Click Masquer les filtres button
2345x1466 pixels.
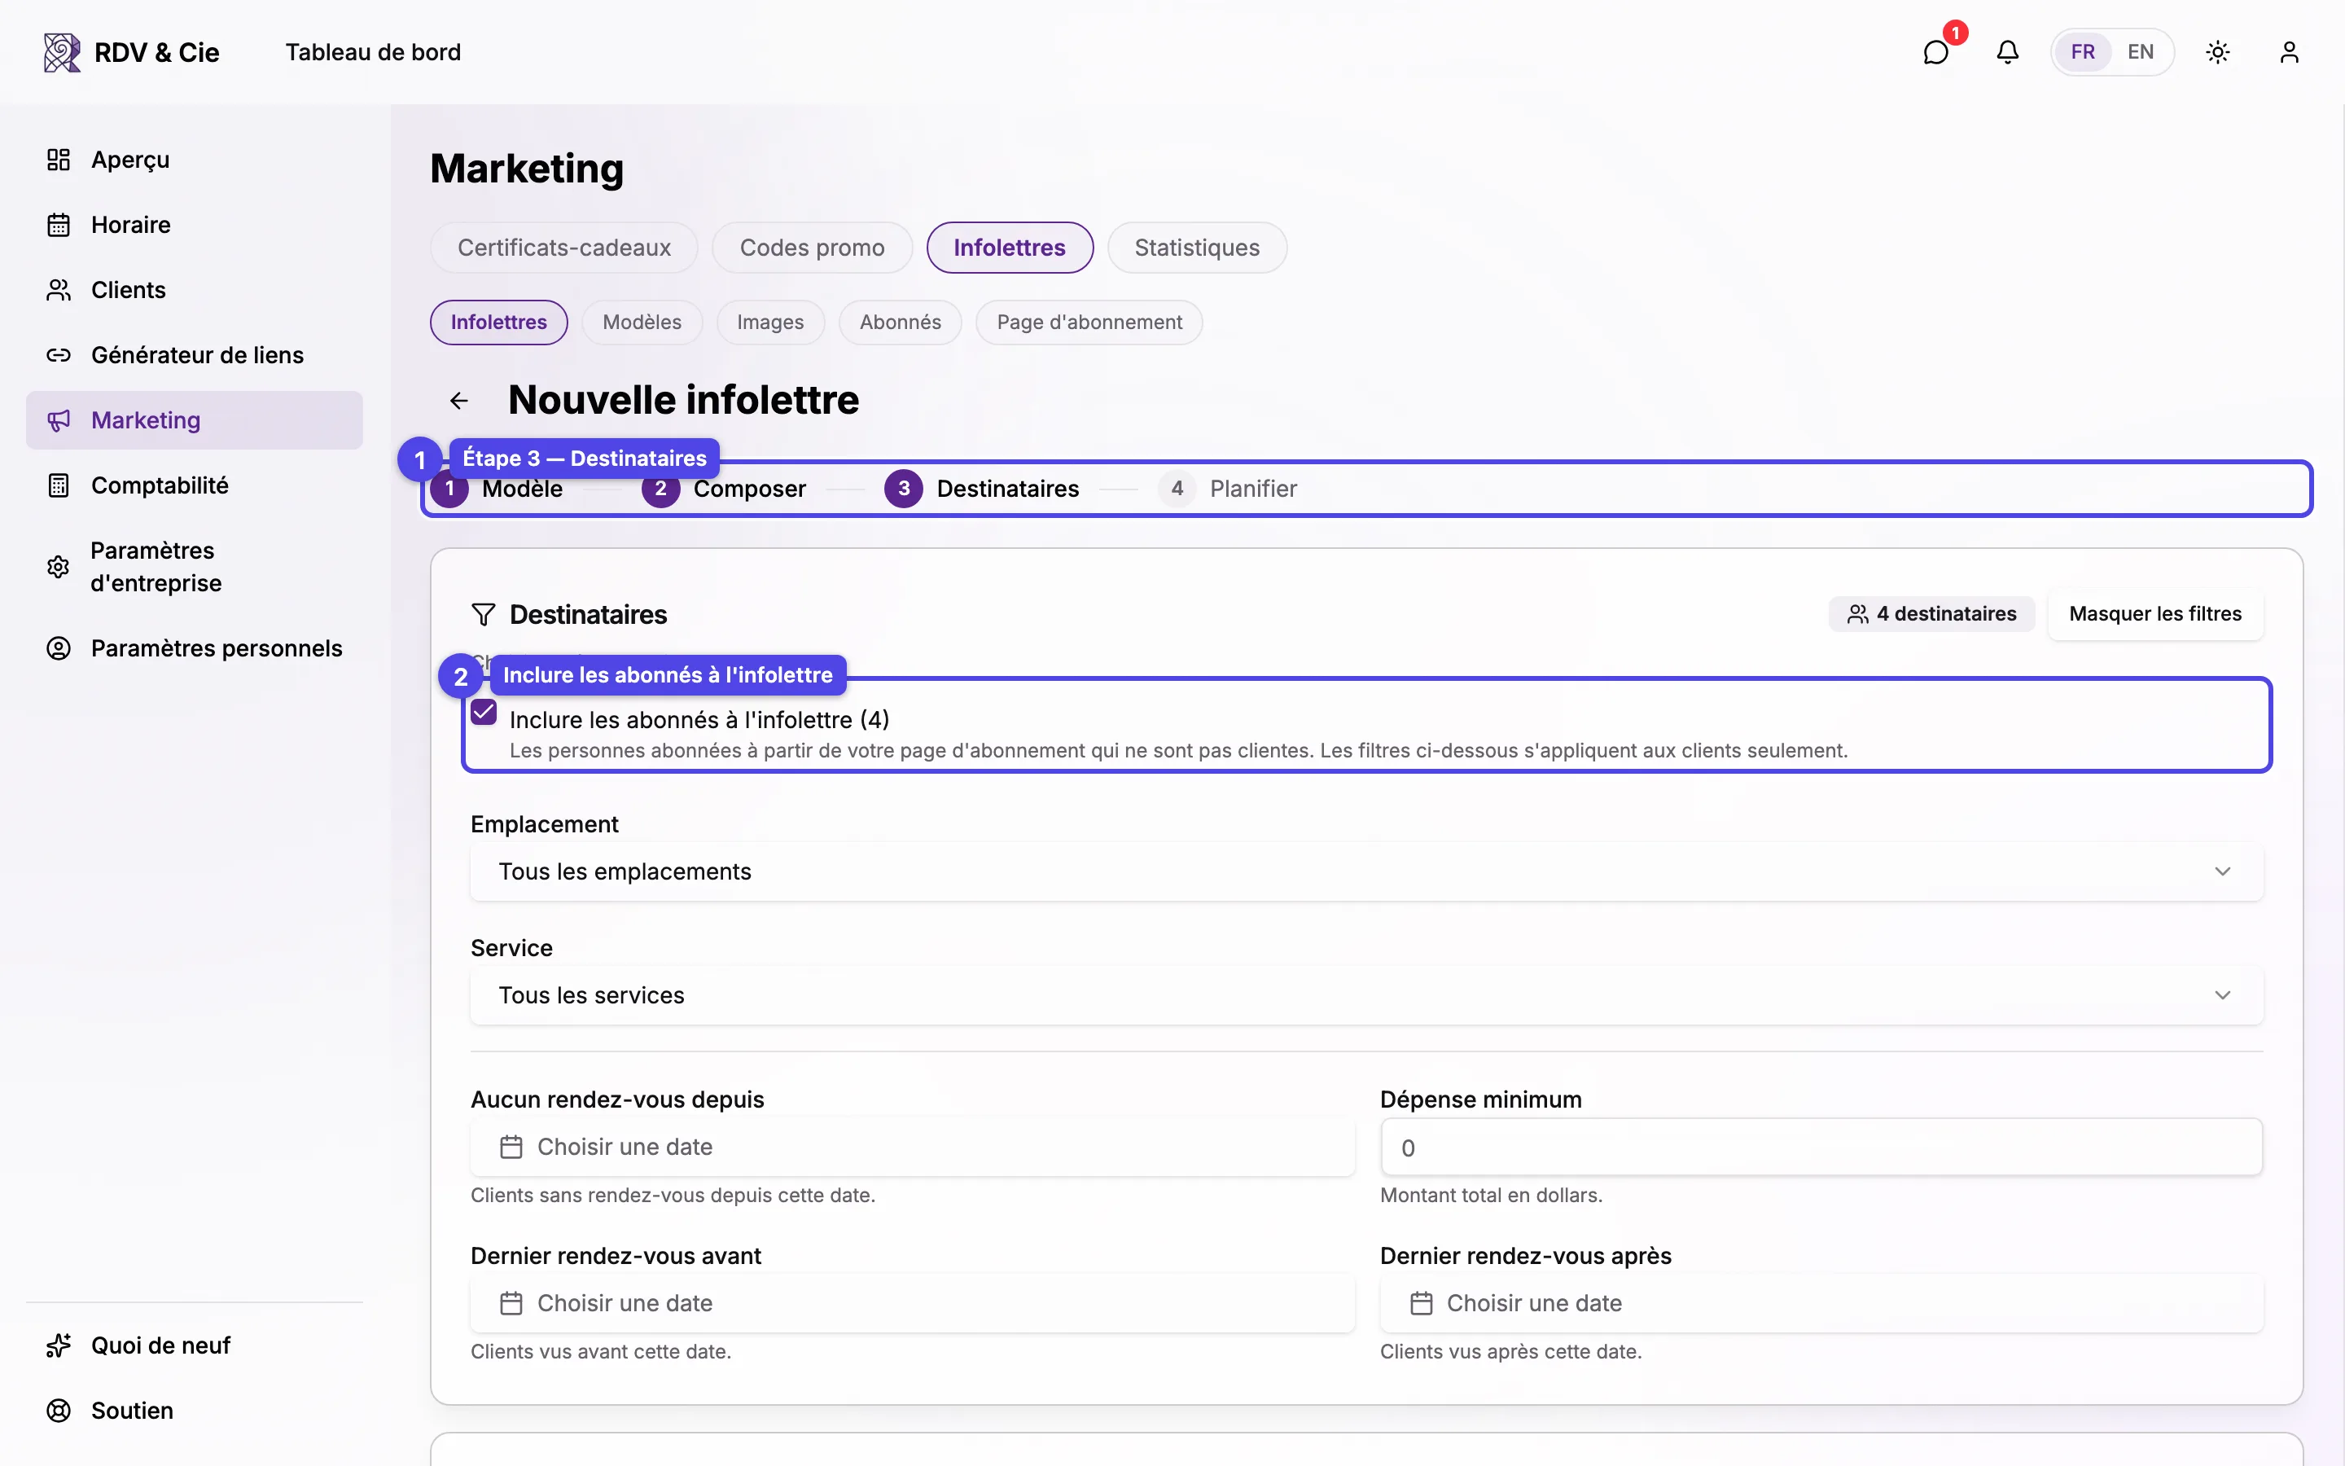pos(2155,614)
